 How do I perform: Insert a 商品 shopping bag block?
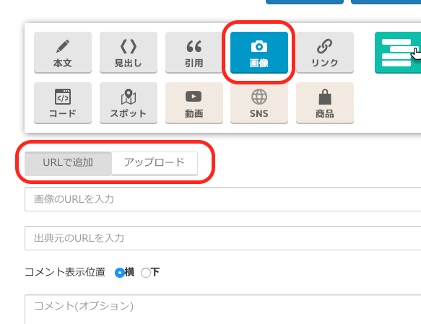pos(325,103)
